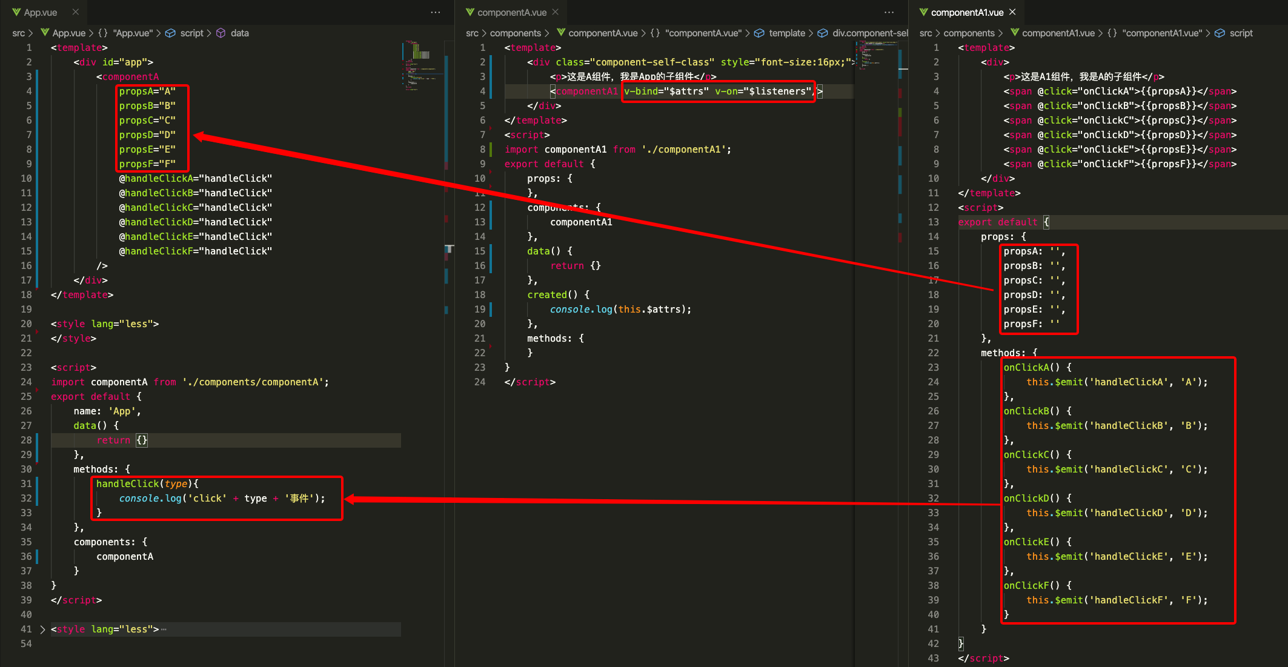Click the Vue icon on the componentA1.vue tab
The width and height of the screenshot is (1288, 667).
point(923,12)
